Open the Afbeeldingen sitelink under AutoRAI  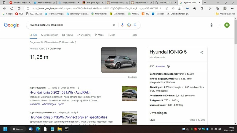[x=49, y=104]
